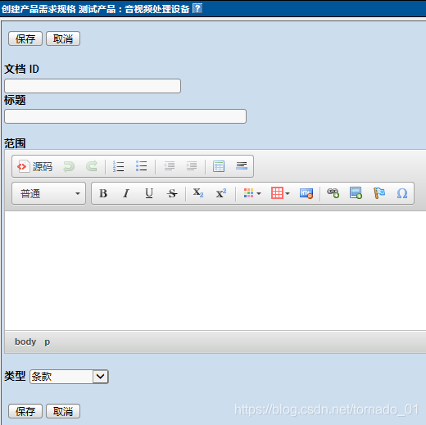Image resolution: width=426 pixels, height=425 pixels.
Task: Click the bottom 保存 button
Action: coord(25,411)
